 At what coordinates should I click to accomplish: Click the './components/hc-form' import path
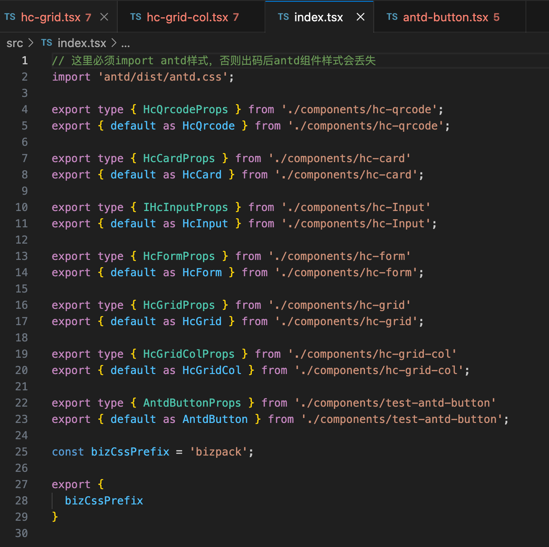340,256
